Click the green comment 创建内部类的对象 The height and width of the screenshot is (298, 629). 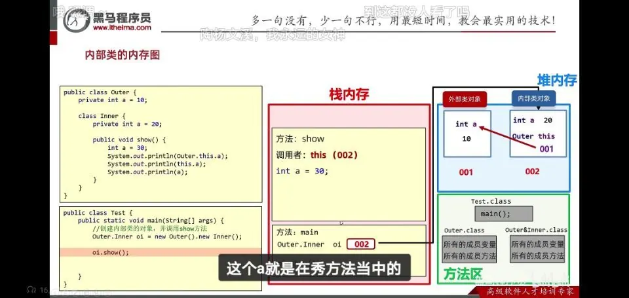149,229
